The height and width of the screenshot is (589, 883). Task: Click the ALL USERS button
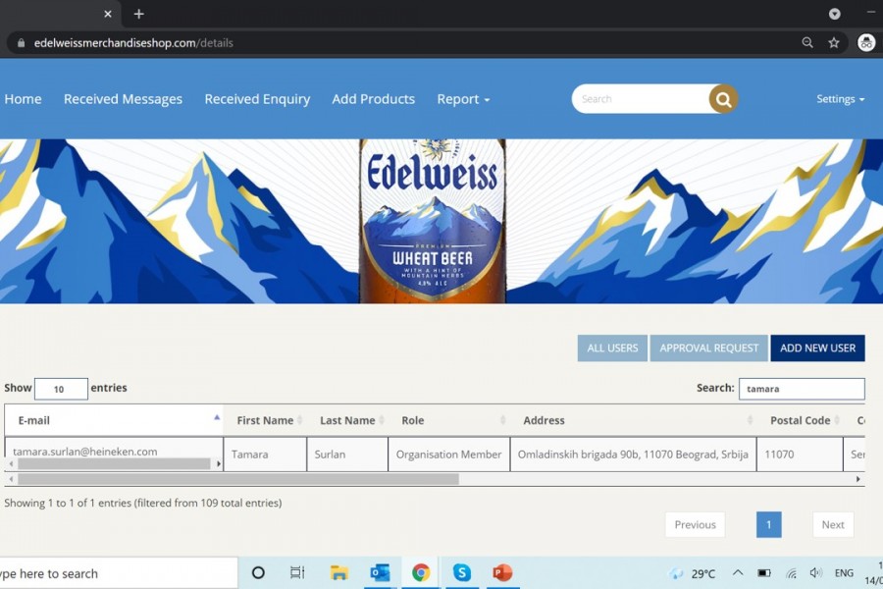click(612, 348)
